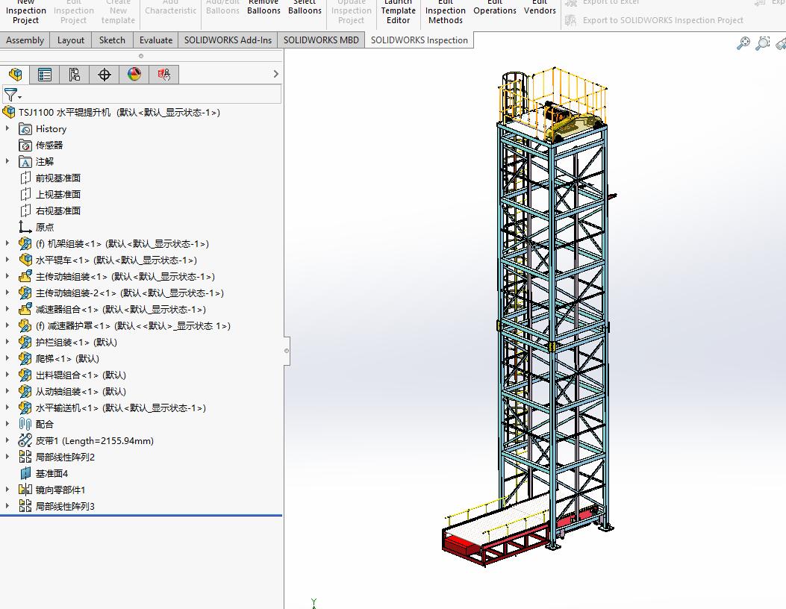This screenshot has height=609, width=786.
Task: Click the feature tree filter input field
Action: tap(141, 94)
